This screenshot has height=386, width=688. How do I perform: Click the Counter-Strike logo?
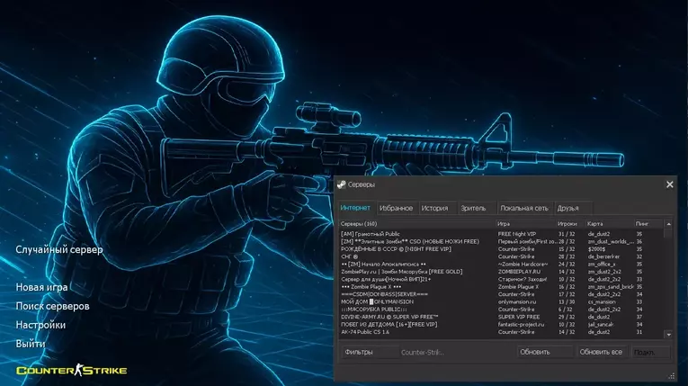click(x=71, y=370)
